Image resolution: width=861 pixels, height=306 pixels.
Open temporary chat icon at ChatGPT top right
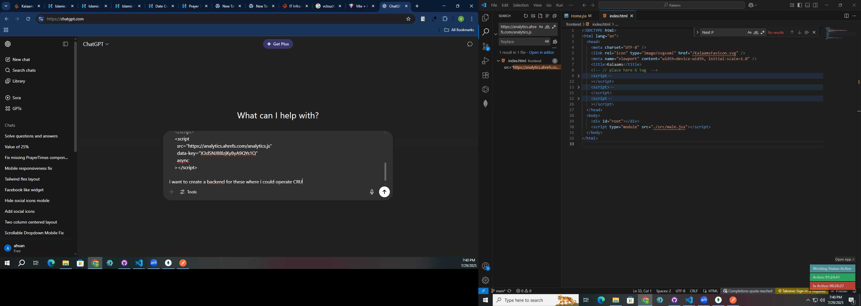[x=470, y=44]
